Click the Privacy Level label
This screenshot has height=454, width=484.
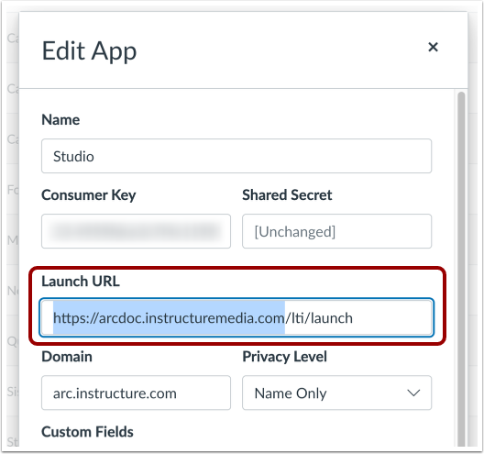point(284,357)
